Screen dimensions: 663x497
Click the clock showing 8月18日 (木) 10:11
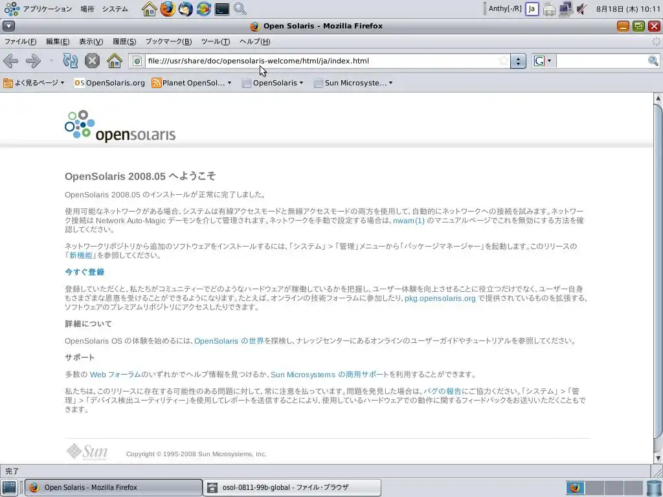(x=627, y=9)
